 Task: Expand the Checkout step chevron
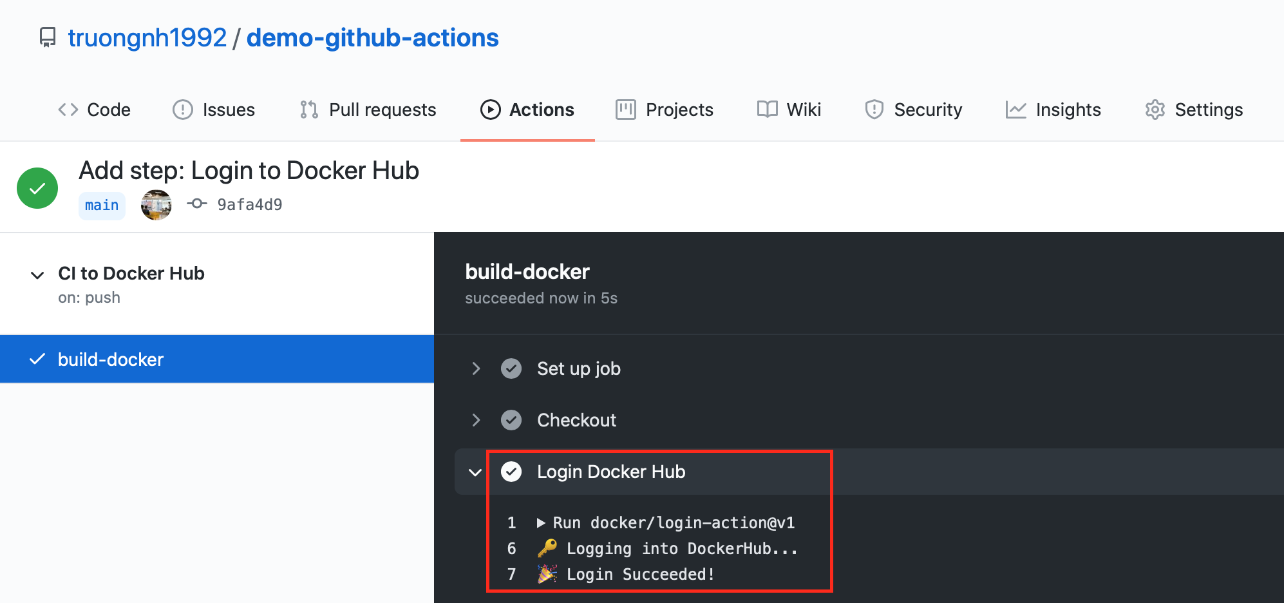coord(476,420)
